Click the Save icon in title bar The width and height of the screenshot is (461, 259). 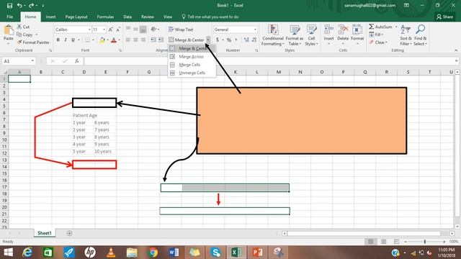tap(9, 6)
